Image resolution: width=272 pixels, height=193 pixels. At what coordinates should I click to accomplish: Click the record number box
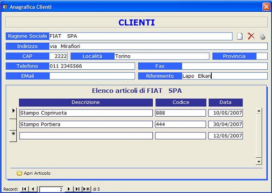point(51,189)
